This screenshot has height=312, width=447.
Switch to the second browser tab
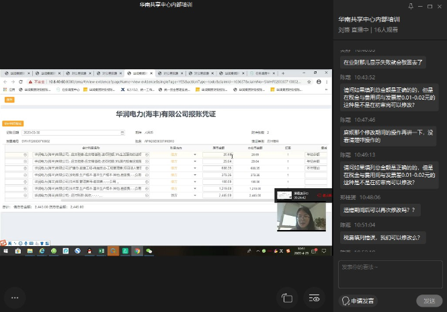tap(48, 73)
